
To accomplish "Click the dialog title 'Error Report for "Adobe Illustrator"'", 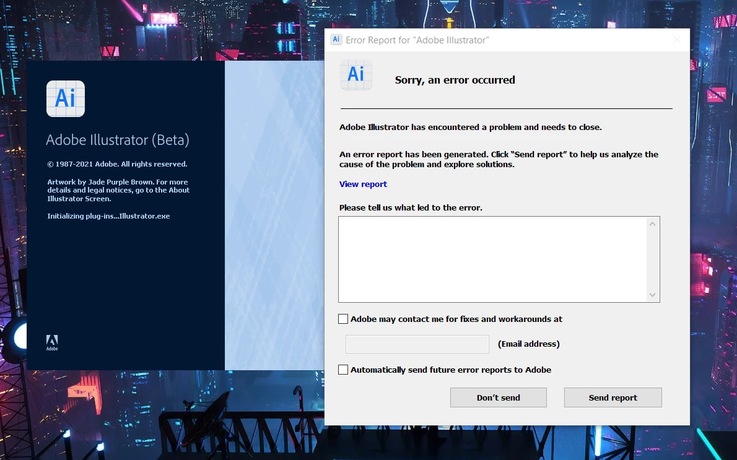I will 417,40.
